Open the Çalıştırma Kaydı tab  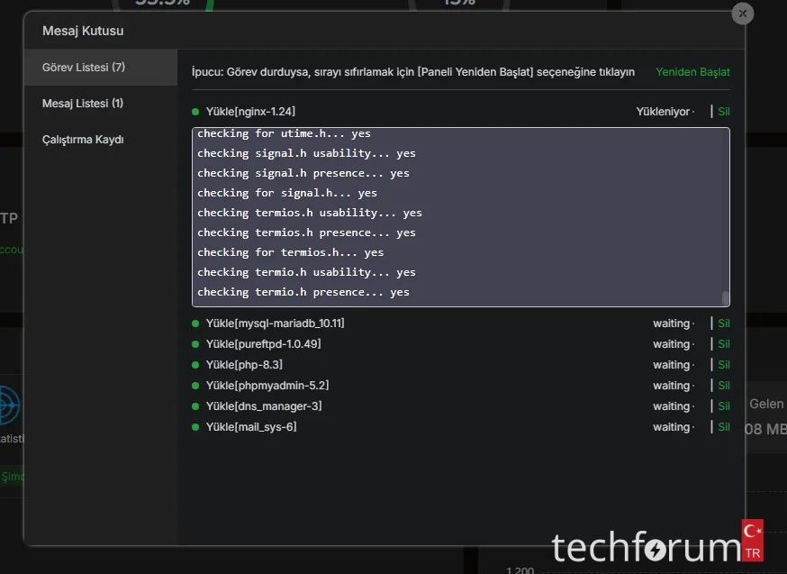83,140
